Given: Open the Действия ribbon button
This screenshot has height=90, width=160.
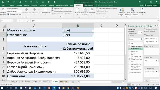Looking at the screenshot, I should click(x=92, y=11).
